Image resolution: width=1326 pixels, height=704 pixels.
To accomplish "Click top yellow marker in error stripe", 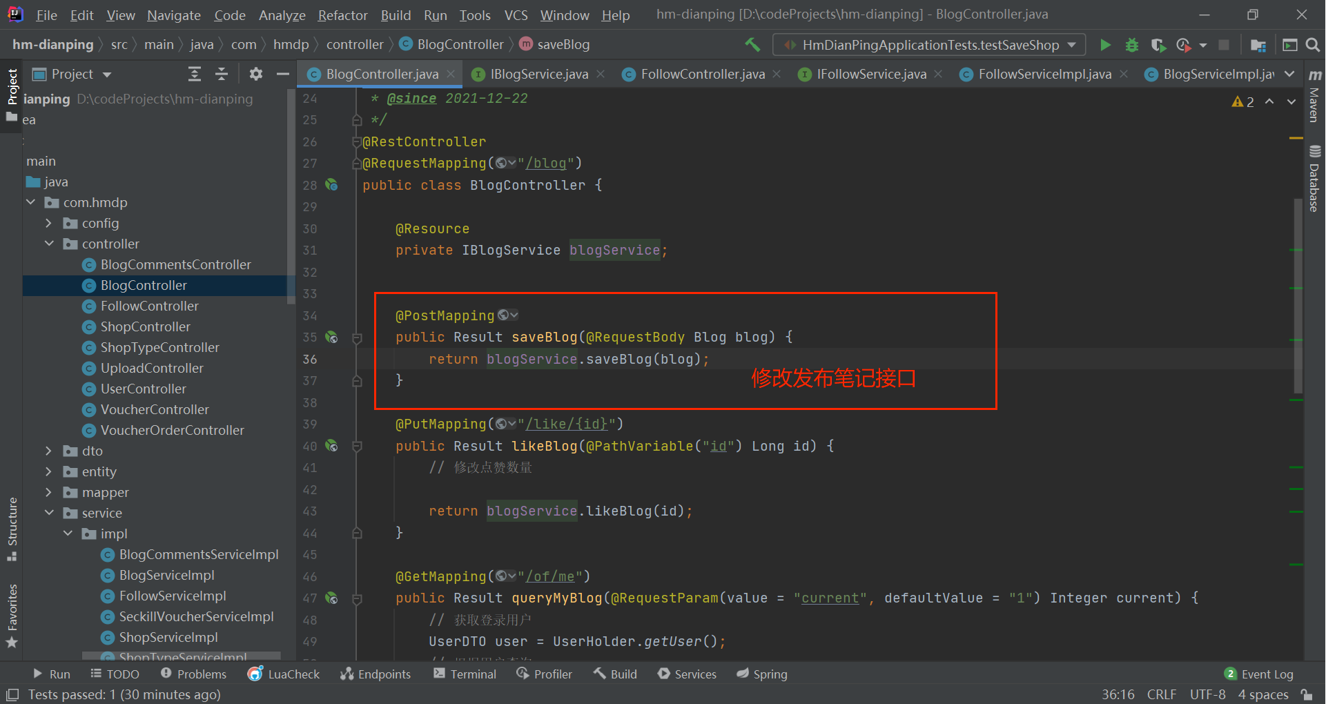I will point(1296,138).
